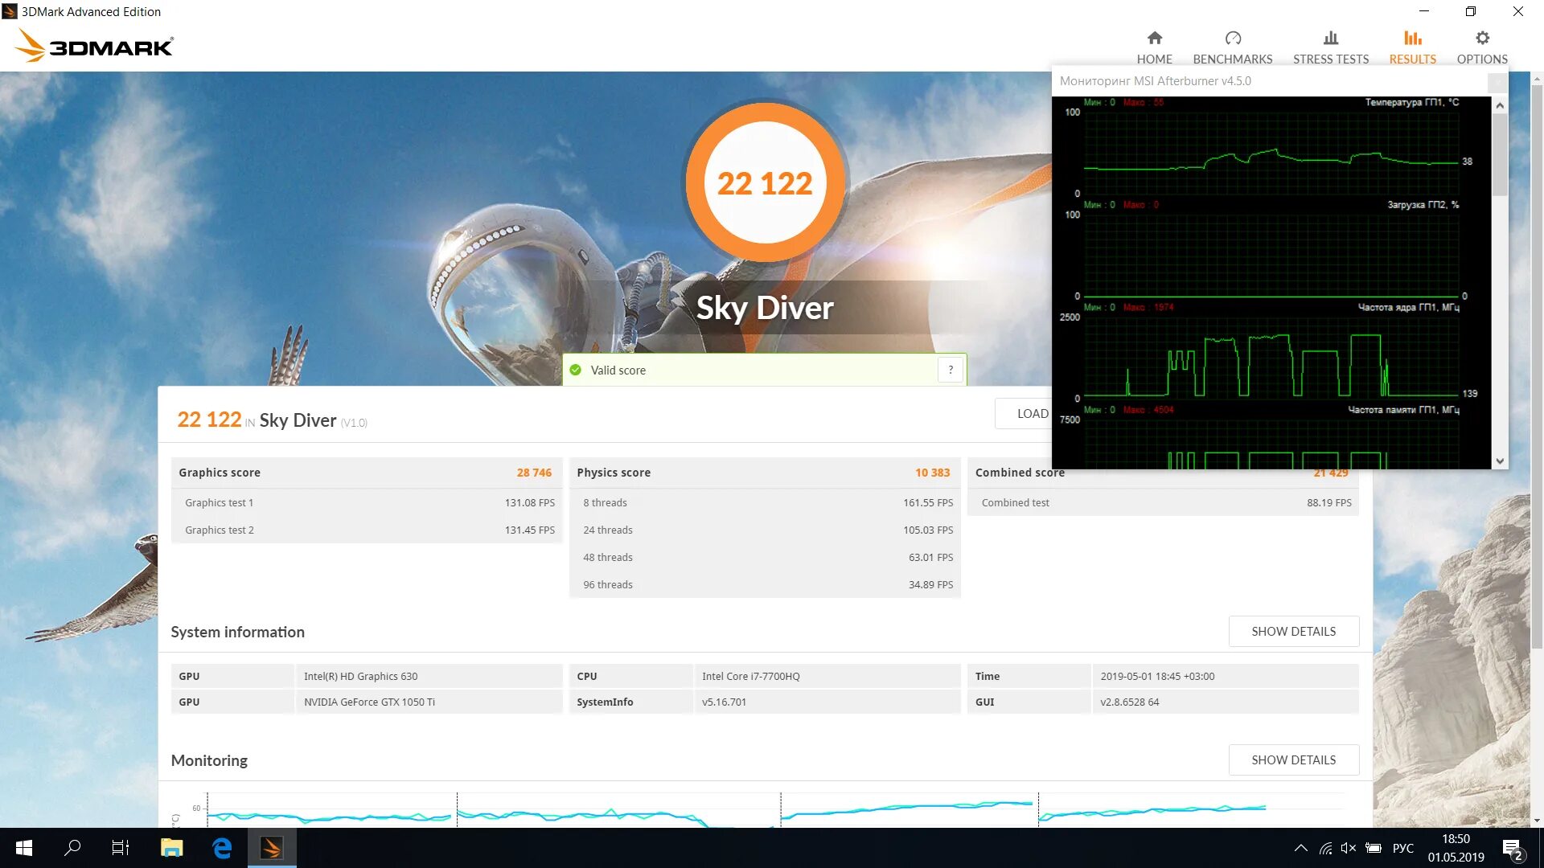Click the muted volume tray icon

coord(1349,848)
